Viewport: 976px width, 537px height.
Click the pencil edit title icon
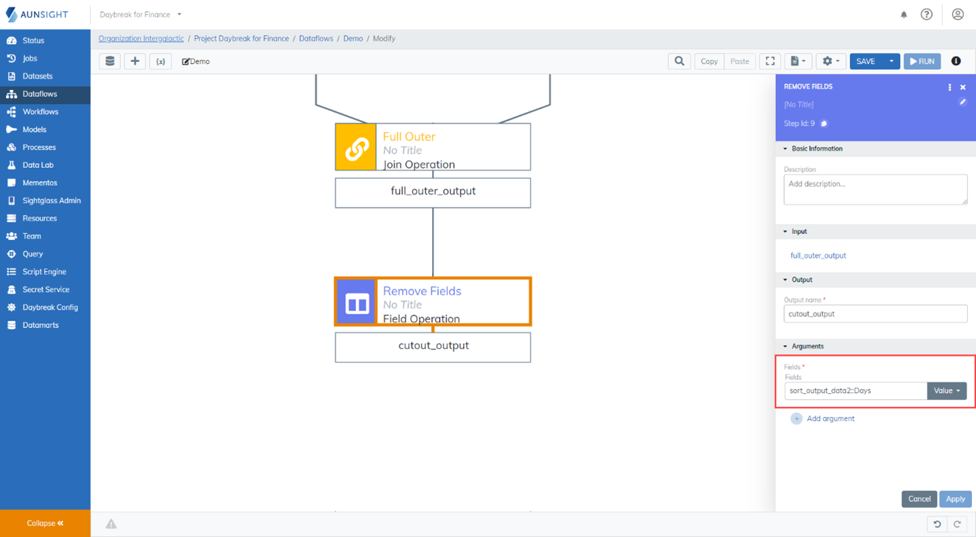(962, 102)
